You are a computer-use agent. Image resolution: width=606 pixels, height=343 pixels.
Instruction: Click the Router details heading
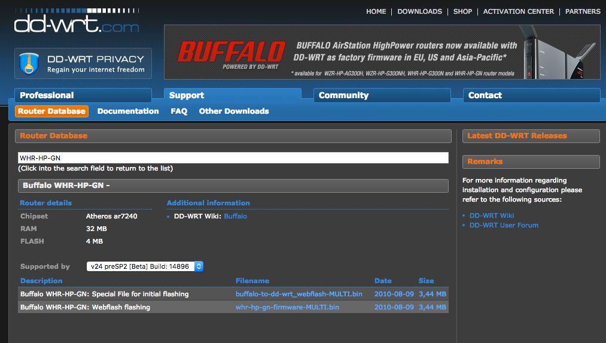point(45,203)
